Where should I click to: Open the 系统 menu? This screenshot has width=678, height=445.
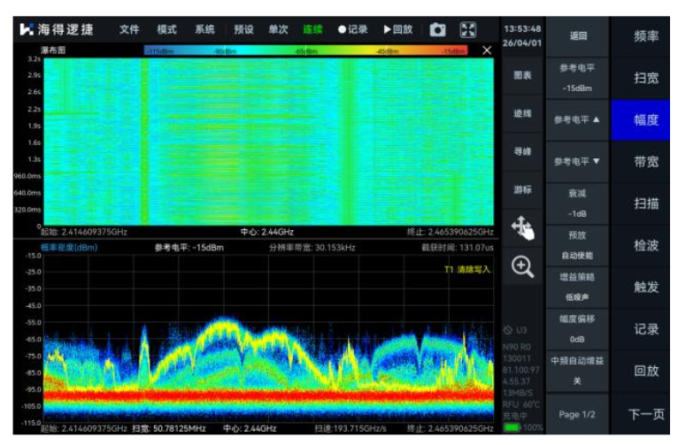coord(204,29)
